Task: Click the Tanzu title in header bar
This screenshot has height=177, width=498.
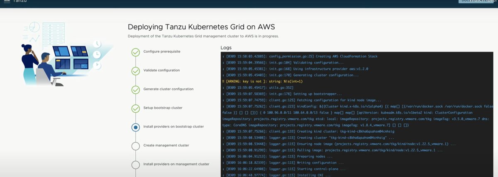Action: pyautogui.click(x=21, y=2)
